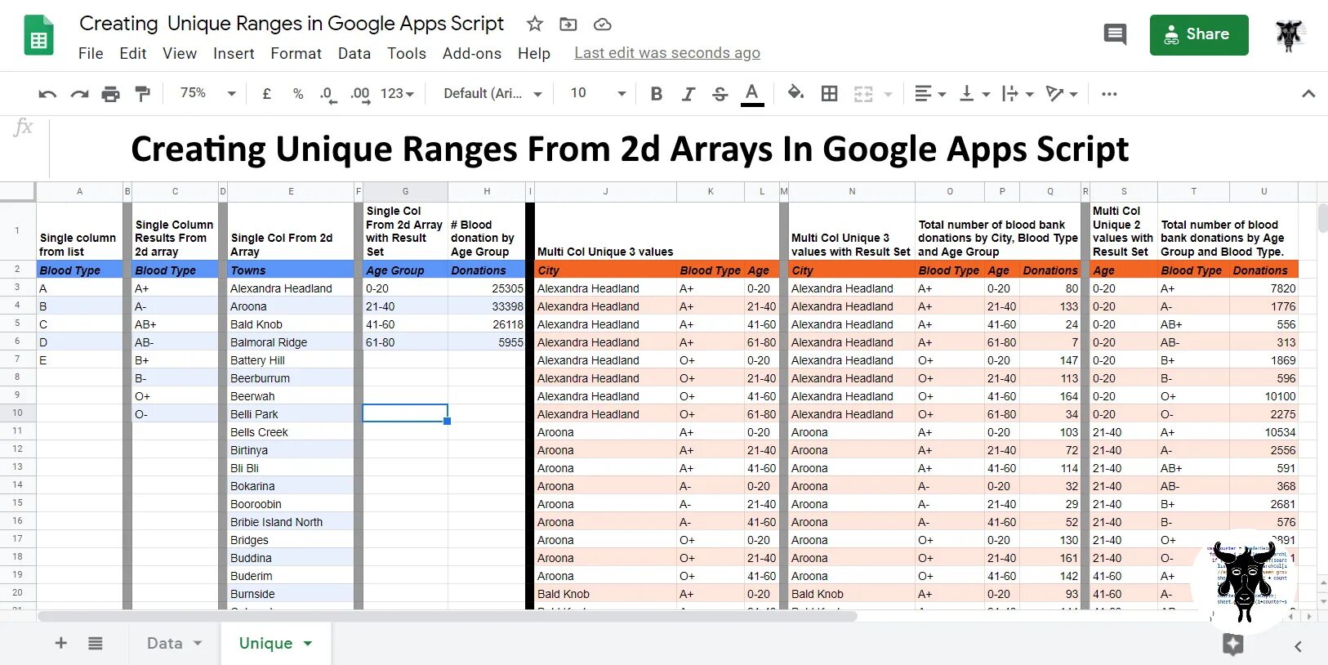The image size is (1328, 665).
Task: Toggle italic formatting
Action: (688, 94)
